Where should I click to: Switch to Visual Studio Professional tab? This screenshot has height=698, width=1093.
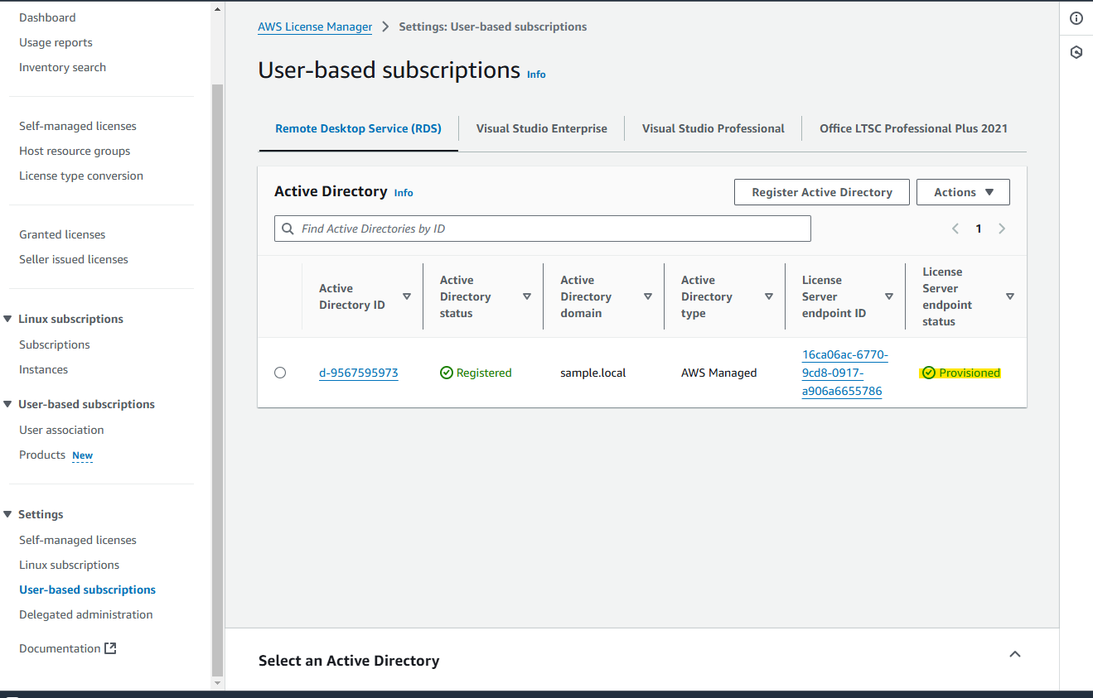coord(713,128)
